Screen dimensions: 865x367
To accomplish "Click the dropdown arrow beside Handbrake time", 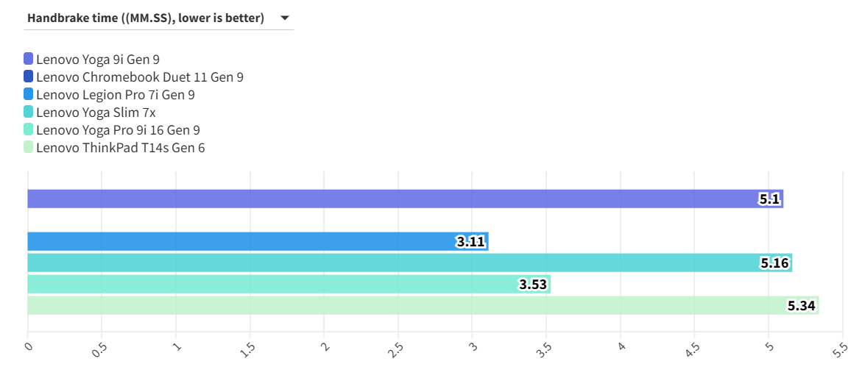I will tap(284, 18).
